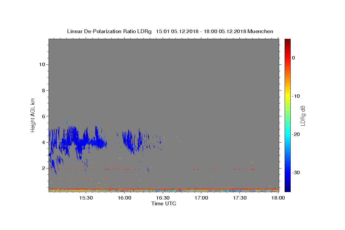Click the 'LDRg dB' colorbar label
The image size is (345, 230).
click(302, 115)
